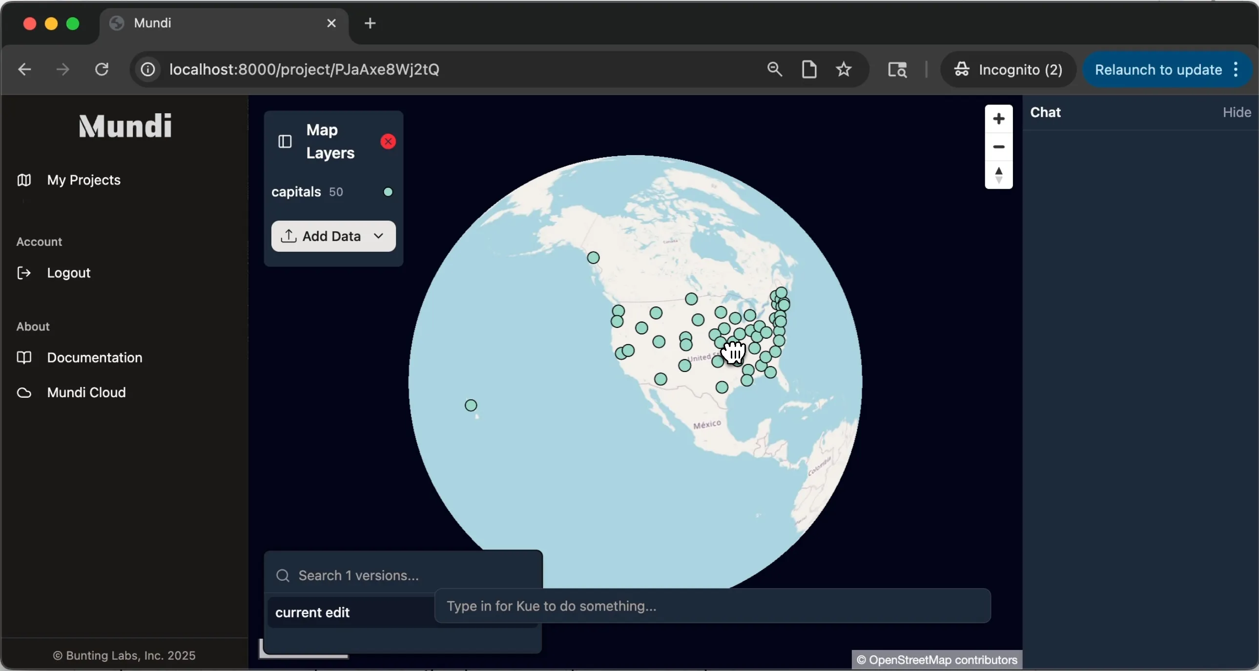This screenshot has width=1259, height=671.
Task: Open the Add Data dropdown
Action: point(333,236)
